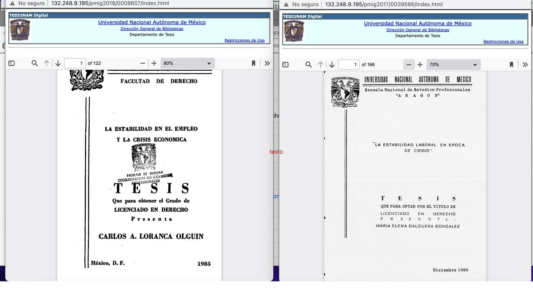Image resolution: width=533 pixels, height=289 pixels.
Task: Go to previous page in left viewer
Action: [x=47, y=63]
